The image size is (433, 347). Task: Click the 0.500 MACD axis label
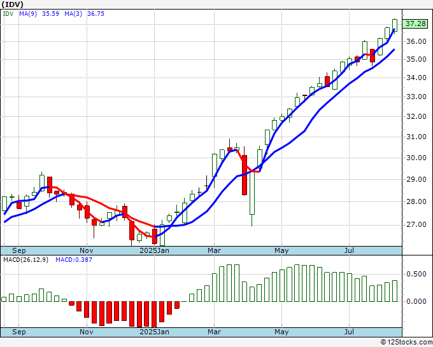(416, 275)
